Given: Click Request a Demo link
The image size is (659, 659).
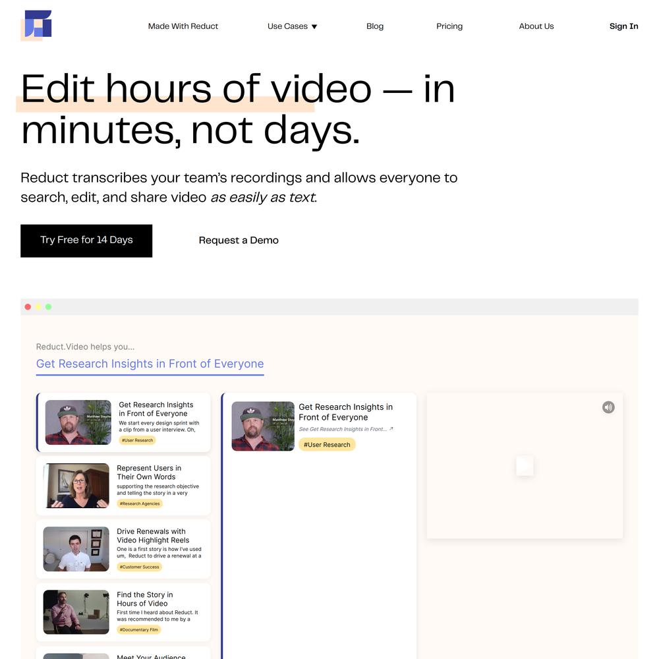Looking at the screenshot, I should [x=239, y=241].
